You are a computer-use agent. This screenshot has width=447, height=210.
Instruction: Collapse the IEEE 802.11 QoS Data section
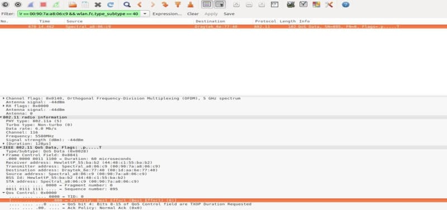pyautogui.click(x=1, y=148)
